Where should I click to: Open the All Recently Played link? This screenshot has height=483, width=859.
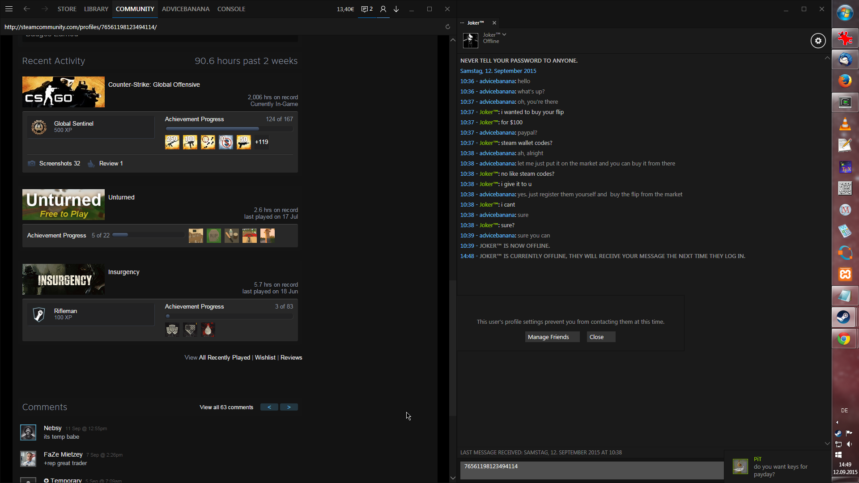coord(224,358)
